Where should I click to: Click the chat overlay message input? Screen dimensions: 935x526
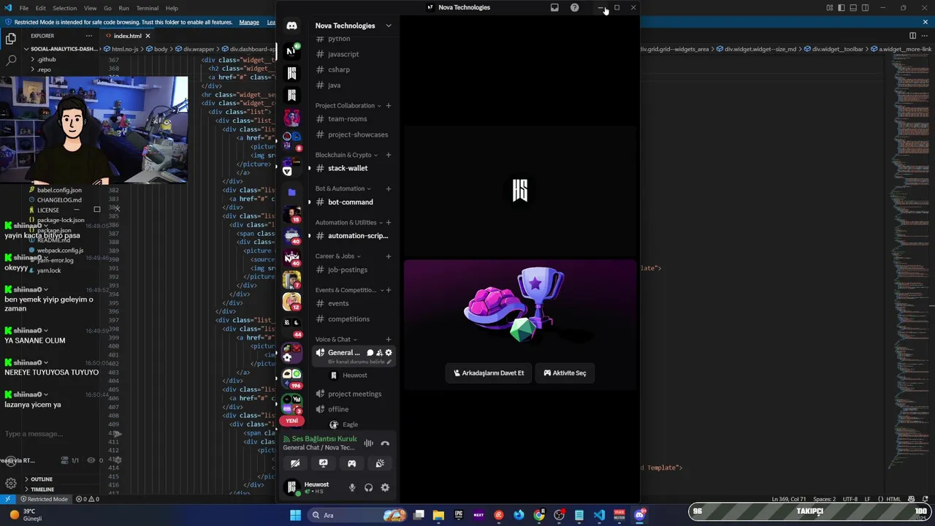click(x=58, y=434)
